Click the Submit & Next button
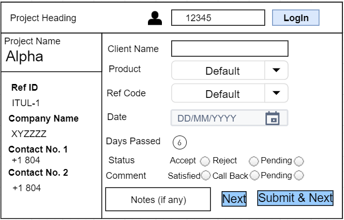This screenshot has height=220, width=344. coord(295,198)
